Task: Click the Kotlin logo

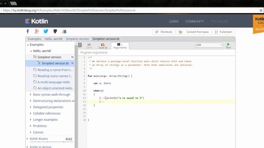Action: pyautogui.click(x=37, y=21)
